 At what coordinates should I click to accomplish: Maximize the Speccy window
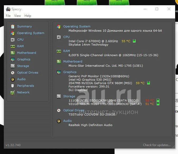[157, 9]
